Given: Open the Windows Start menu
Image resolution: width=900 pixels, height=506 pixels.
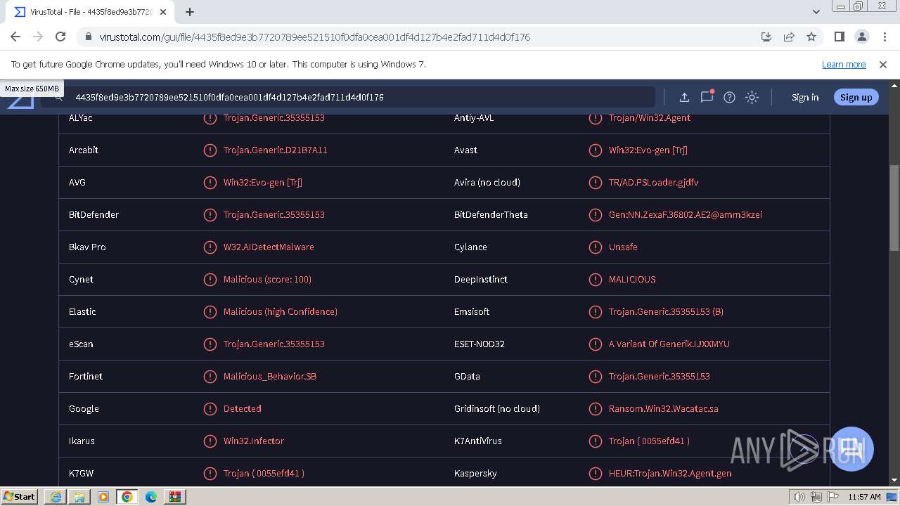Looking at the screenshot, I should (x=20, y=496).
